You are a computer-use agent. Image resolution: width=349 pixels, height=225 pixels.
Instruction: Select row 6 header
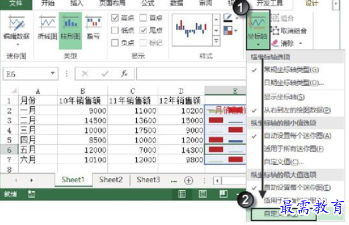click(x=9, y=149)
